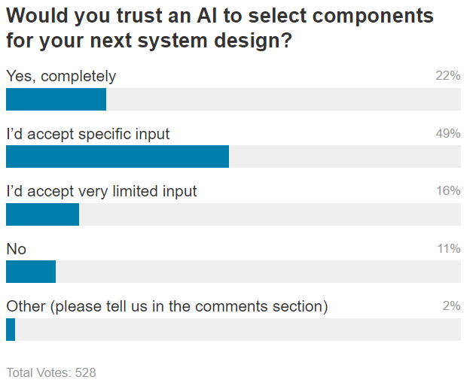Click the blue bar for 'Yes, completely'
473x389 pixels.
(56, 99)
